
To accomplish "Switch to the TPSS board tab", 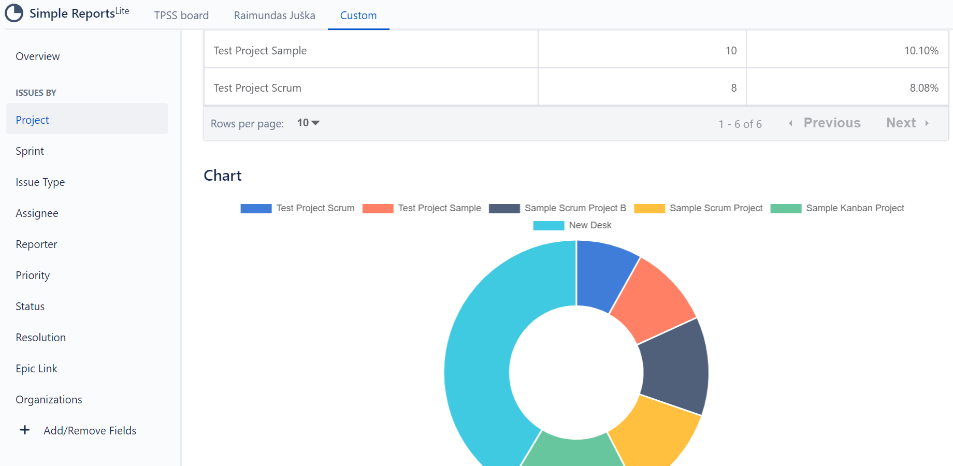I will point(181,16).
